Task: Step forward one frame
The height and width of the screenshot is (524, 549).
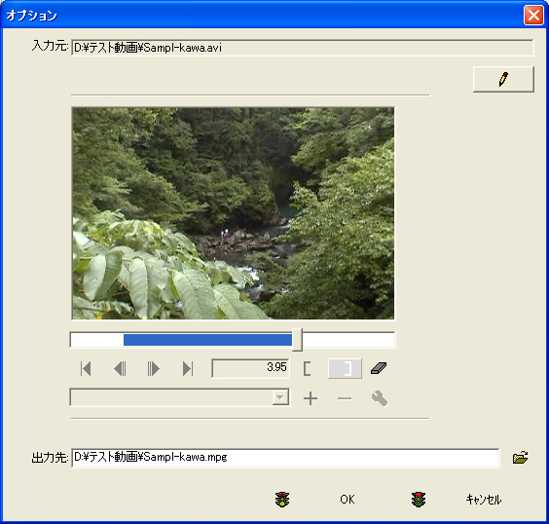Action: pos(154,368)
